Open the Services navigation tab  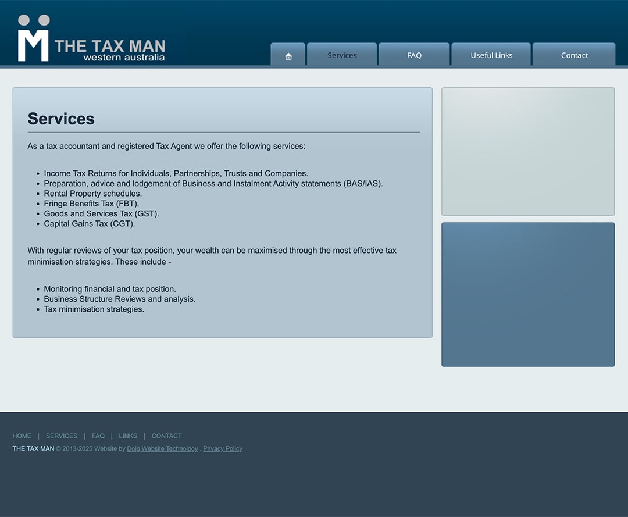(x=342, y=55)
